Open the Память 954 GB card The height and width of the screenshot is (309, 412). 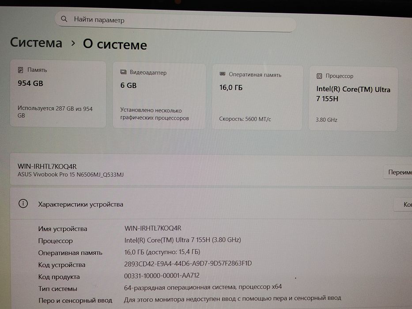[58, 94]
